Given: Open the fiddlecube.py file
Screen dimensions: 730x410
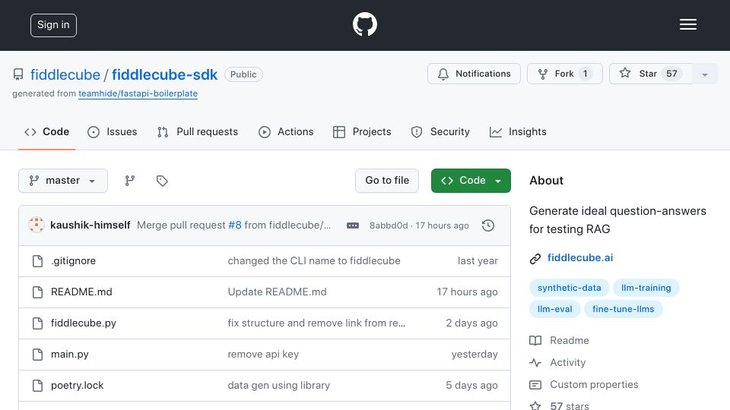Looking at the screenshot, I should (84, 323).
